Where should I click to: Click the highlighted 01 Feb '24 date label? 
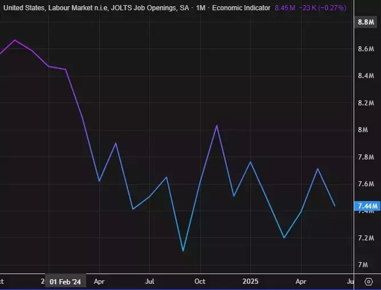tap(66, 281)
